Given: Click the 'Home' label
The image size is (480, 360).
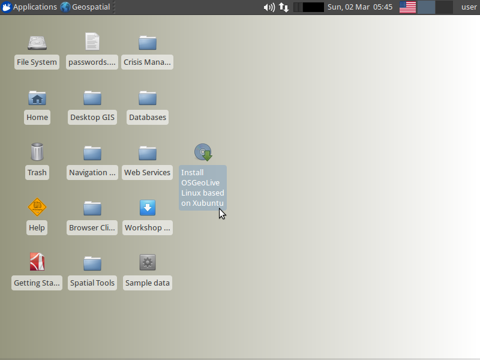Looking at the screenshot, I should [37, 117].
